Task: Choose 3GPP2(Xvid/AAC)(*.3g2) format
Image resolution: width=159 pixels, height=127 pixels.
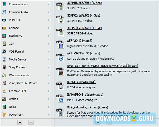Action: pos(85,28)
